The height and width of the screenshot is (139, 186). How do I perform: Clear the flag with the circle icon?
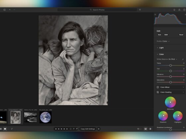70,129
